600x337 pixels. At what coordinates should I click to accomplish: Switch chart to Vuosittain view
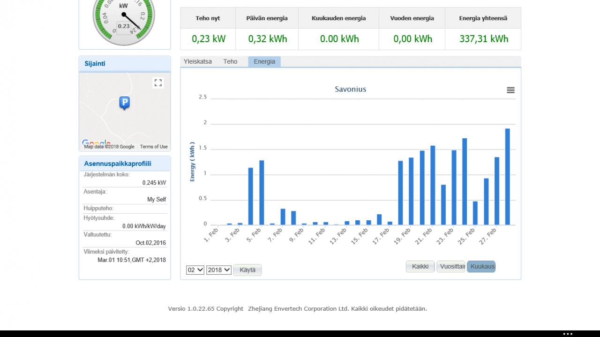[451, 267]
